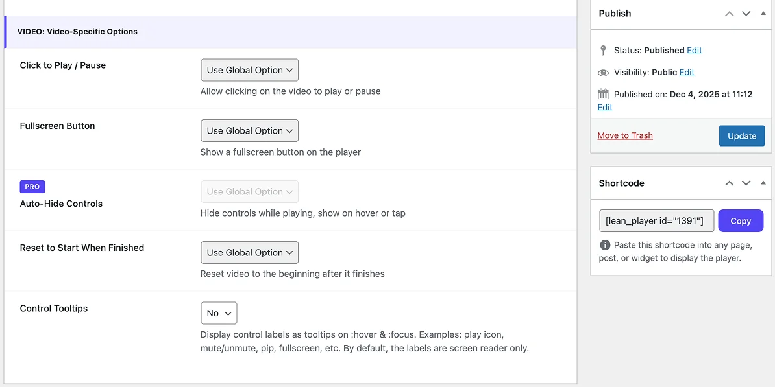This screenshot has width=775, height=387.
Task: Click Move to Trash link
Action: pyautogui.click(x=625, y=135)
